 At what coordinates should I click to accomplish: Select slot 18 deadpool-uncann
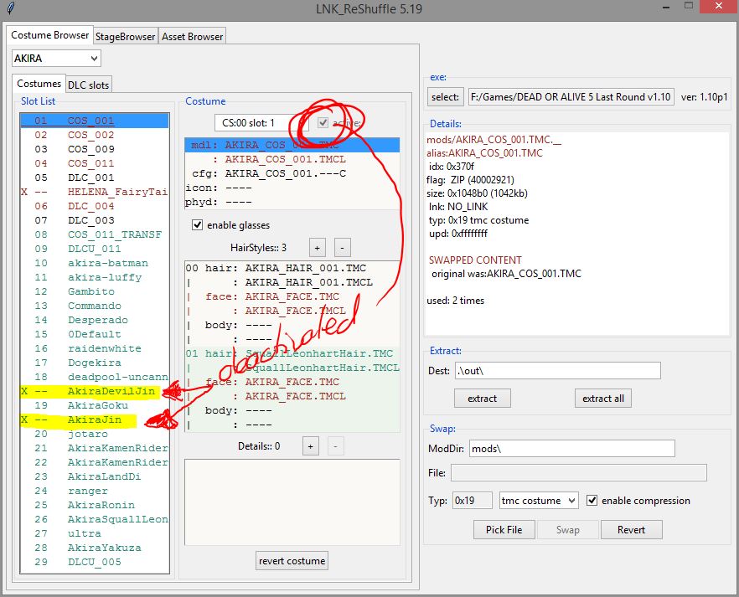94,377
